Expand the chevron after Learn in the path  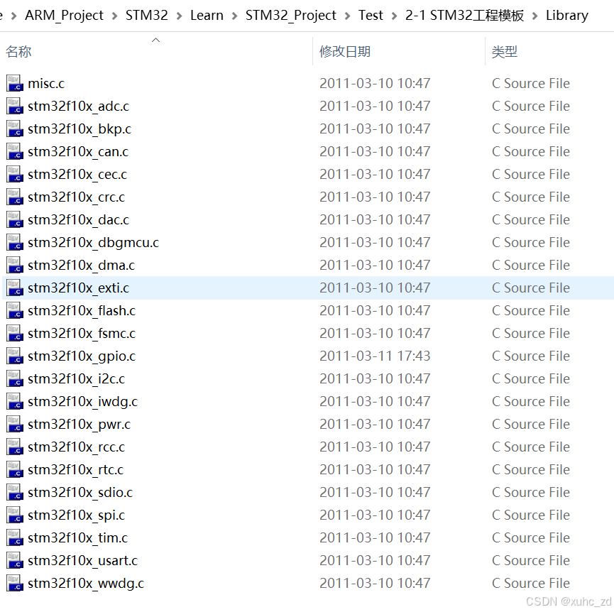pyautogui.click(x=234, y=16)
